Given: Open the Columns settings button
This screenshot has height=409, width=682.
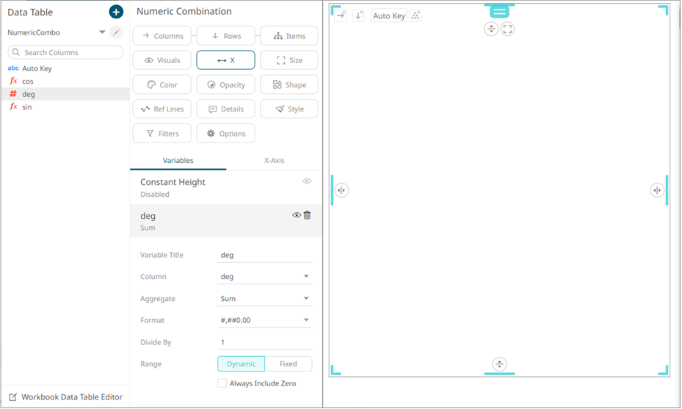Looking at the screenshot, I should tap(162, 36).
